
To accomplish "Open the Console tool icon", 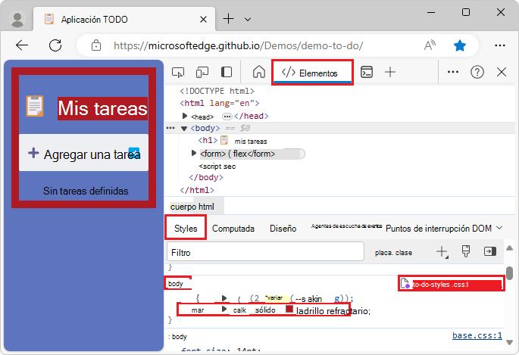I will [x=367, y=72].
